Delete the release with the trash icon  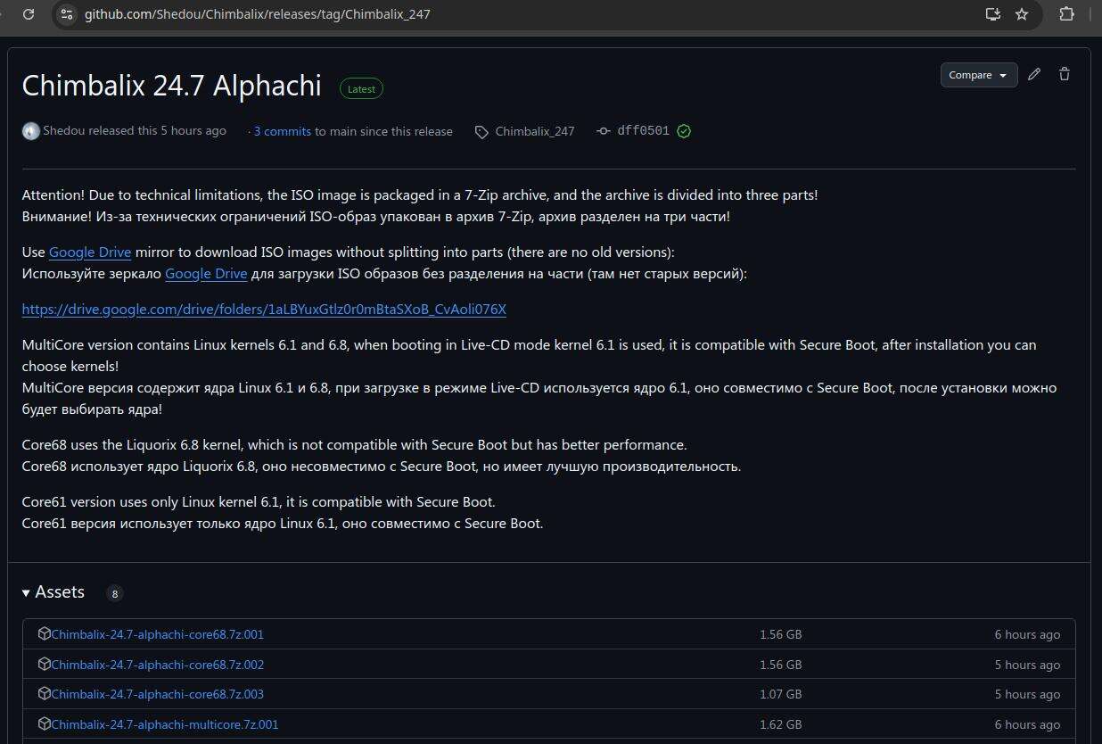(1064, 75)
